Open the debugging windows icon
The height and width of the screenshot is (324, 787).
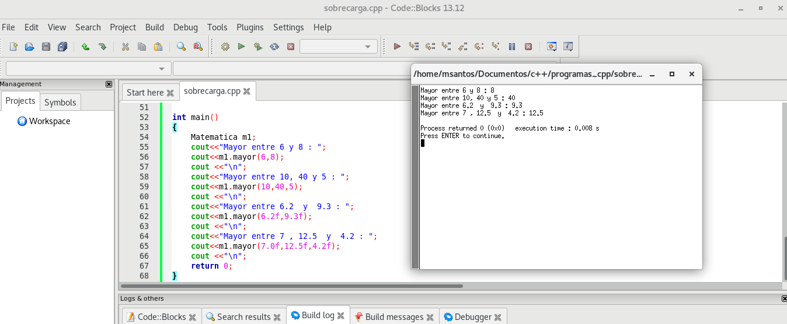(x=551, y=47)
